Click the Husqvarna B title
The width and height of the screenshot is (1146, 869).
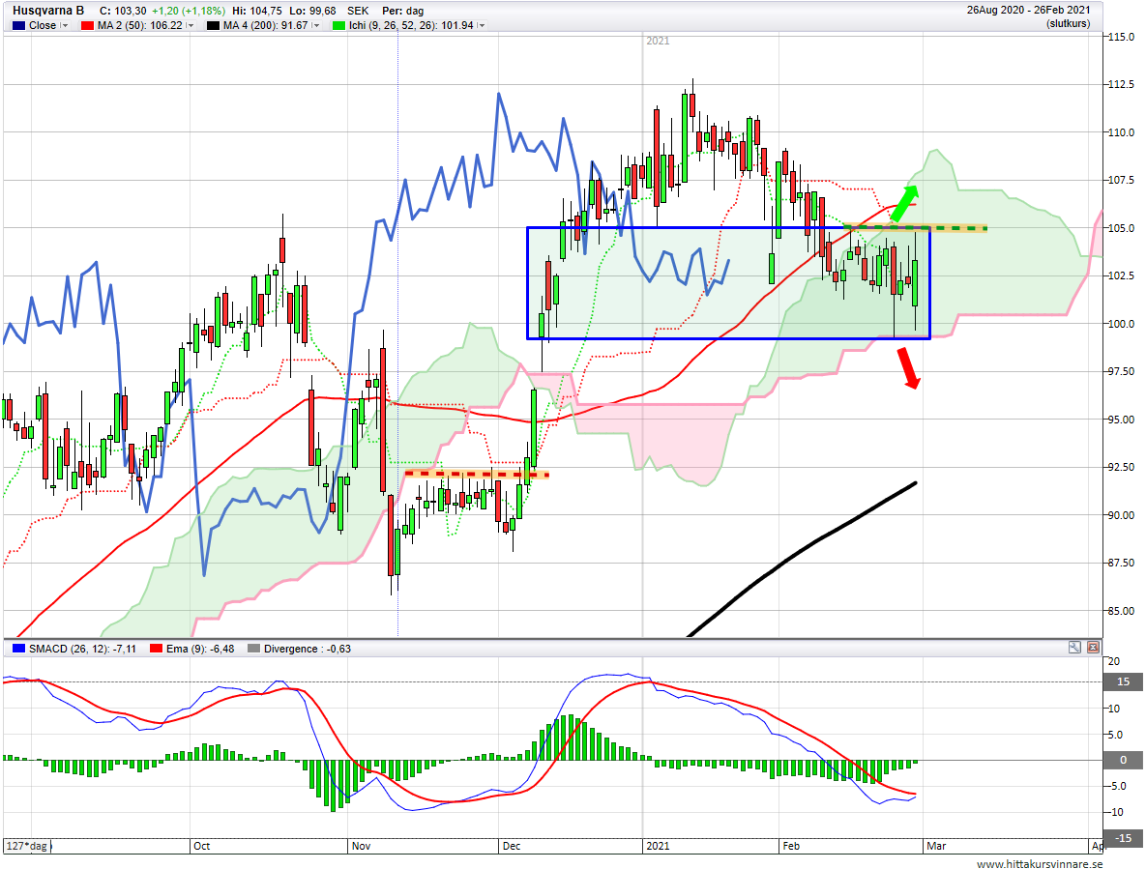pos(48,11)
